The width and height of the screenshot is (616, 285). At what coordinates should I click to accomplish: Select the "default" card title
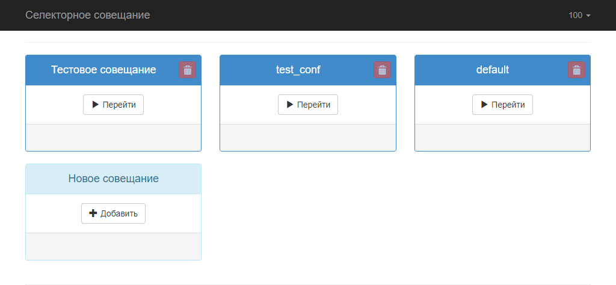(x=493, y=70)
